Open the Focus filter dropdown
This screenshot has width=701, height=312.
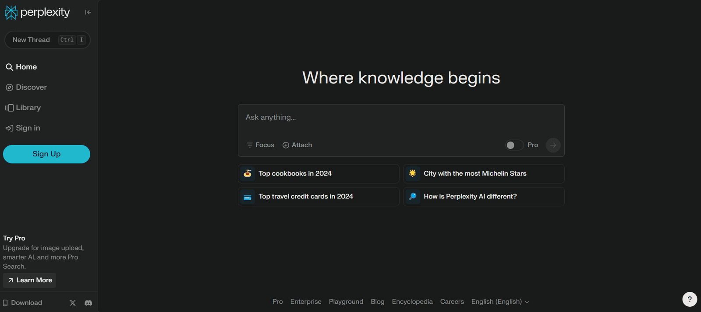pos(260,145)
